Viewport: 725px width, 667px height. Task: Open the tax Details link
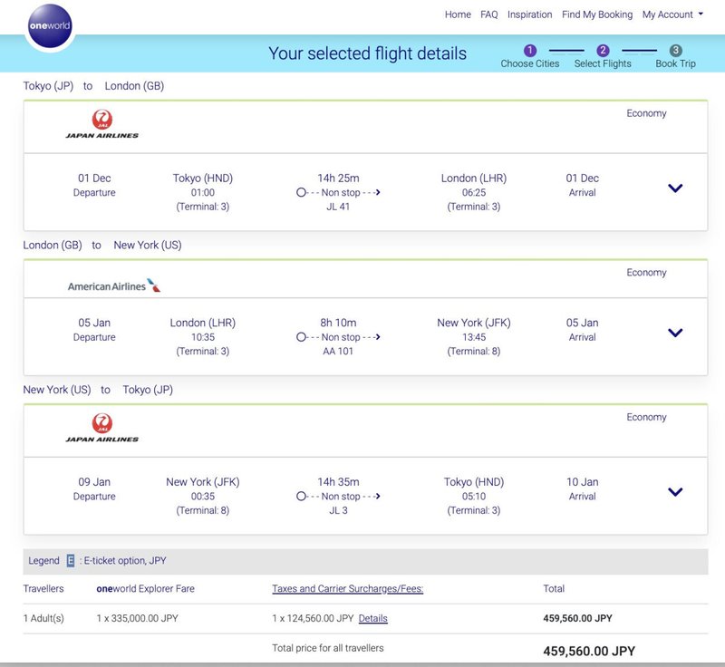click(x=373, y=618)
